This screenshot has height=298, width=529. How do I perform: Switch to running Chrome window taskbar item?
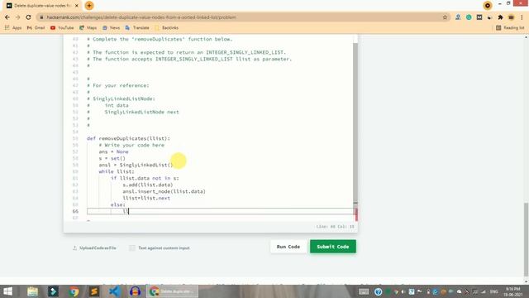tap(173, 291)
